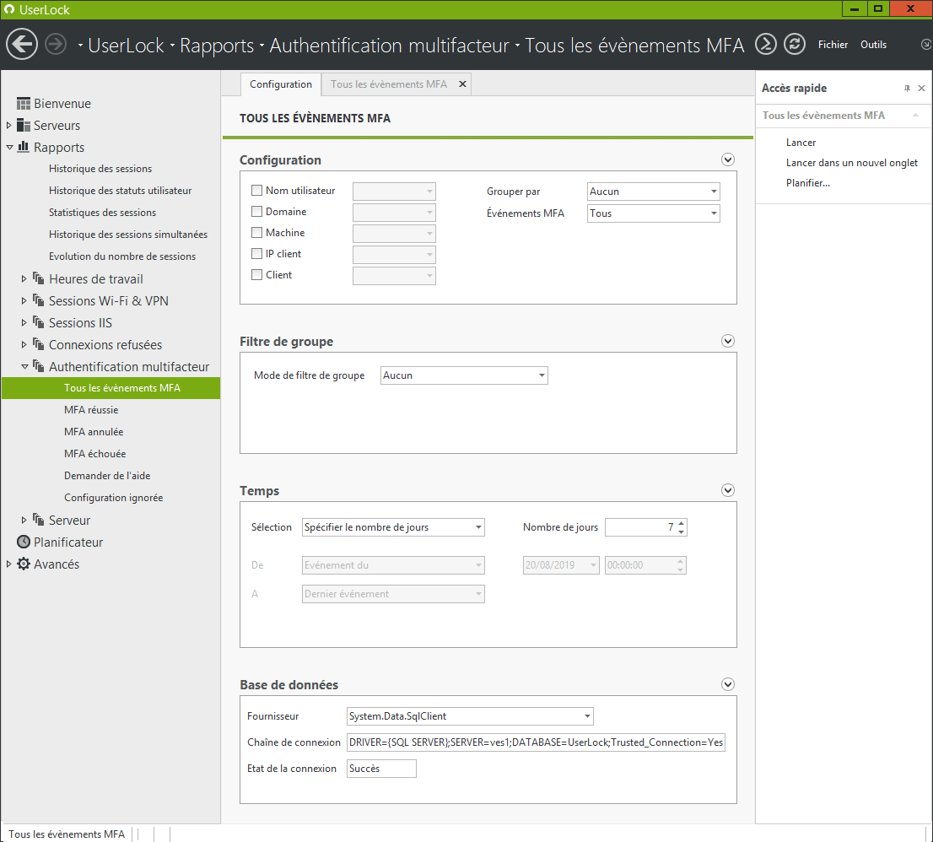Switch to Tous les évènements MFA tab
This screenshot has height=842, width=933.
389,84
